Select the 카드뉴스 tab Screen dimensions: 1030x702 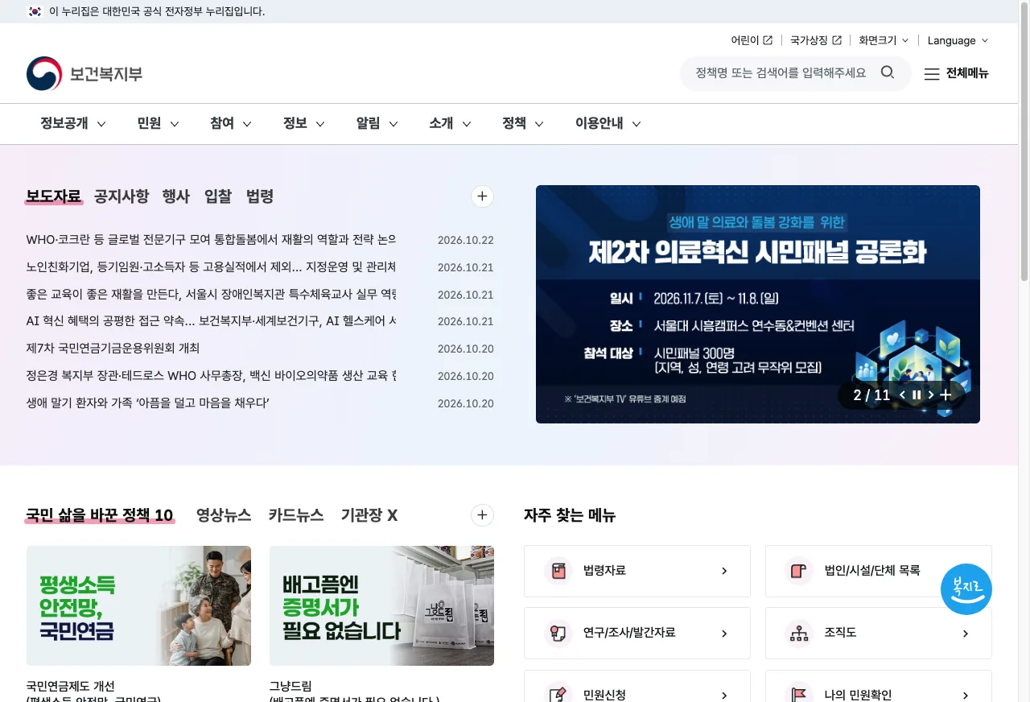296,515
